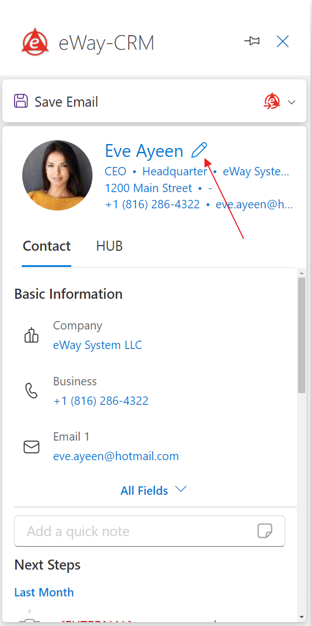Click eve.ayeen@hotmail.com email link

(x=116, y=456)
